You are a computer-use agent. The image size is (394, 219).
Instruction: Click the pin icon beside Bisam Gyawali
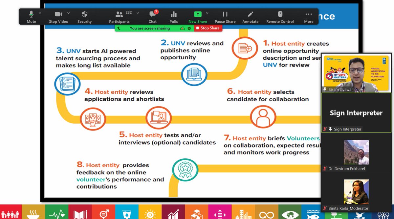point(325,90)
